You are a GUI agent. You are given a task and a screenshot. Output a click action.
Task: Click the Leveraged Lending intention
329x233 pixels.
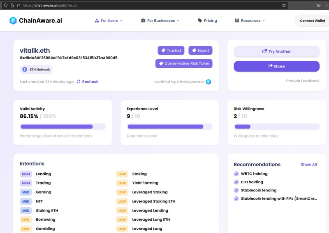point(150,210)
